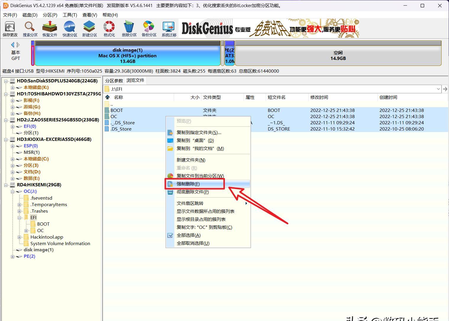Launch the Recover Files (恢复文件) tool
Screen dimensions: 449x321
pyautogui.click(x=50, y=29)
